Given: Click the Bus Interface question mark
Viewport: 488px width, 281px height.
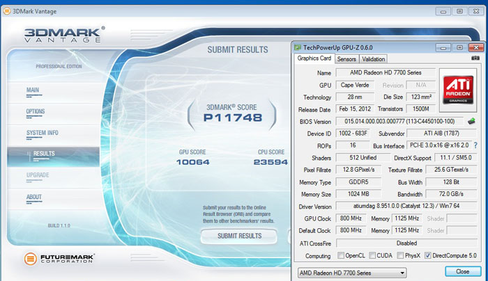Looking at the screenshot, I should pyautogui.click(x=475, y=145).
